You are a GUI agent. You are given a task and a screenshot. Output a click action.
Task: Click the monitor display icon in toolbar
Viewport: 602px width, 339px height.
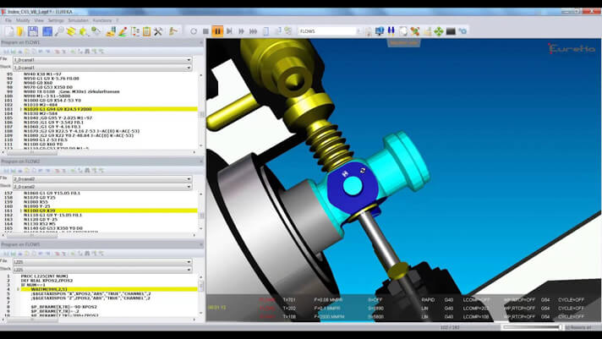[x=380, y=31]
